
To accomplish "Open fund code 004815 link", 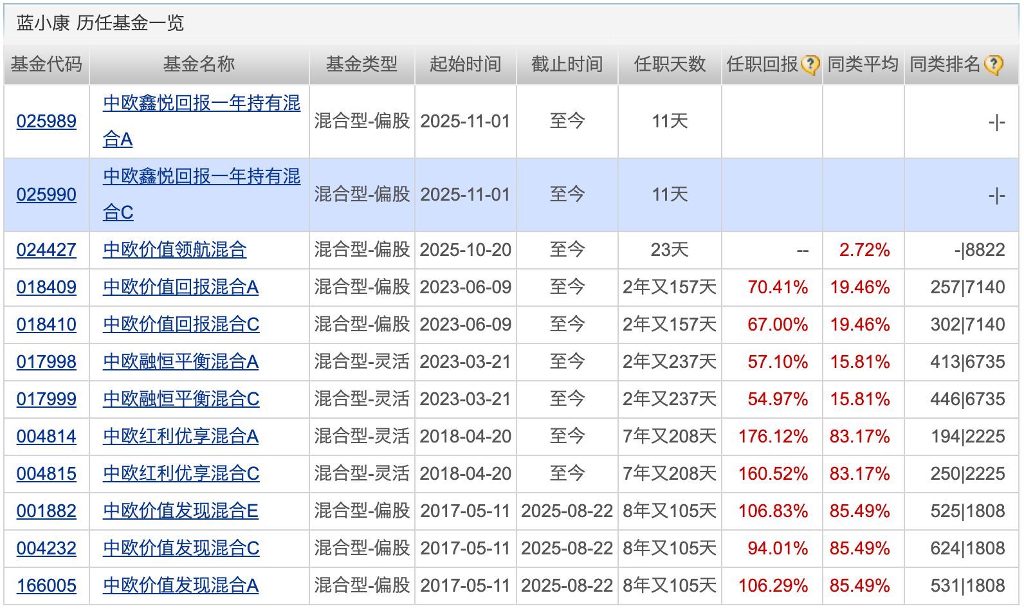I will (x=46, y=473).
